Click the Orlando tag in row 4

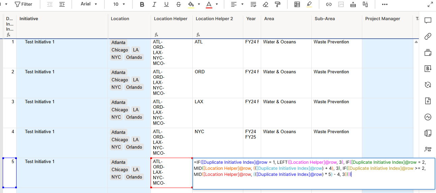(x=134, y=147)
